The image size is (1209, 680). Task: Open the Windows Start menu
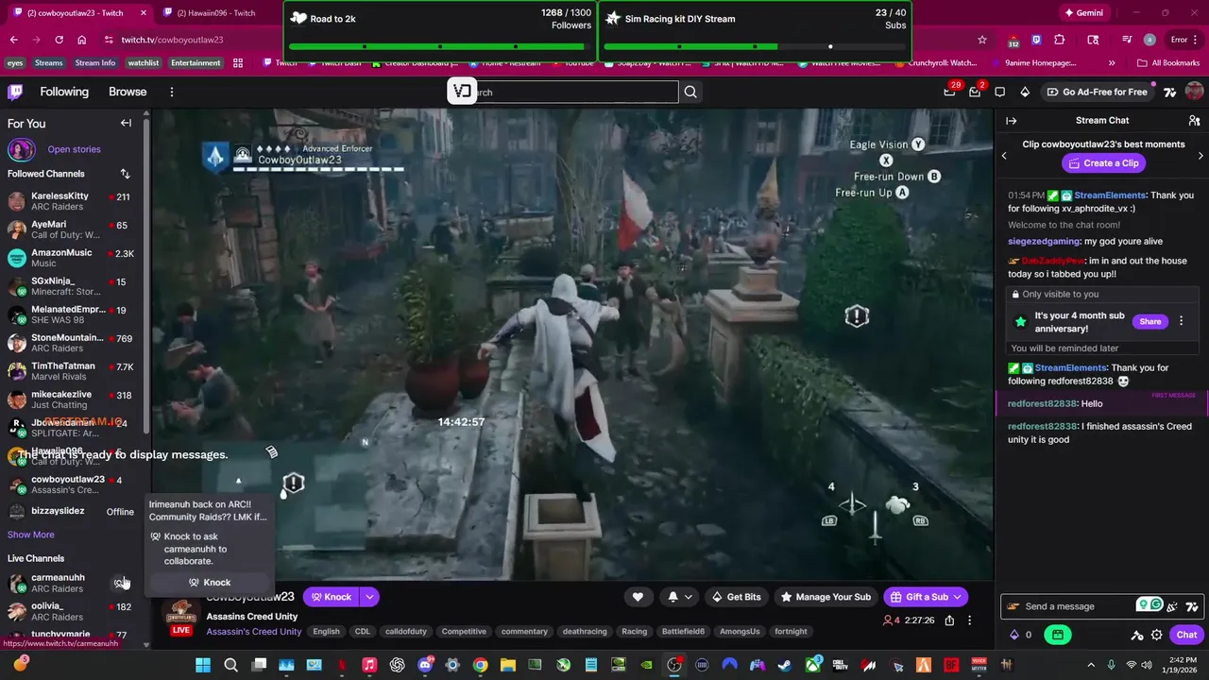point(203,665)
